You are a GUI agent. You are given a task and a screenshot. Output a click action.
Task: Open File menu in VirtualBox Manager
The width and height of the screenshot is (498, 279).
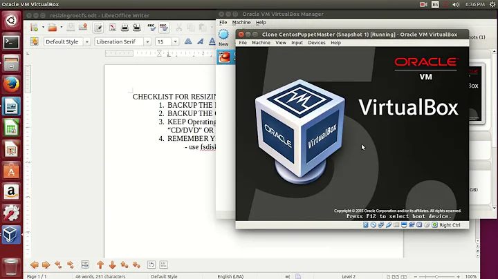pos(223,23)
